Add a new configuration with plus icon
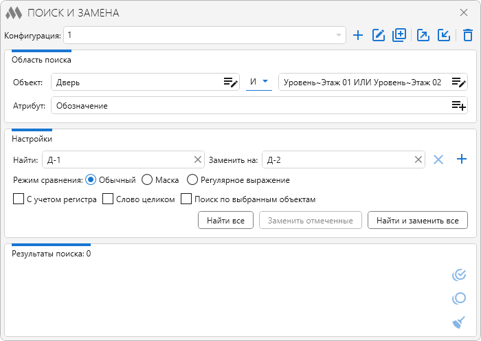This screenshot has height=341, width=481. pyautogui.click(x=357, y=35)
